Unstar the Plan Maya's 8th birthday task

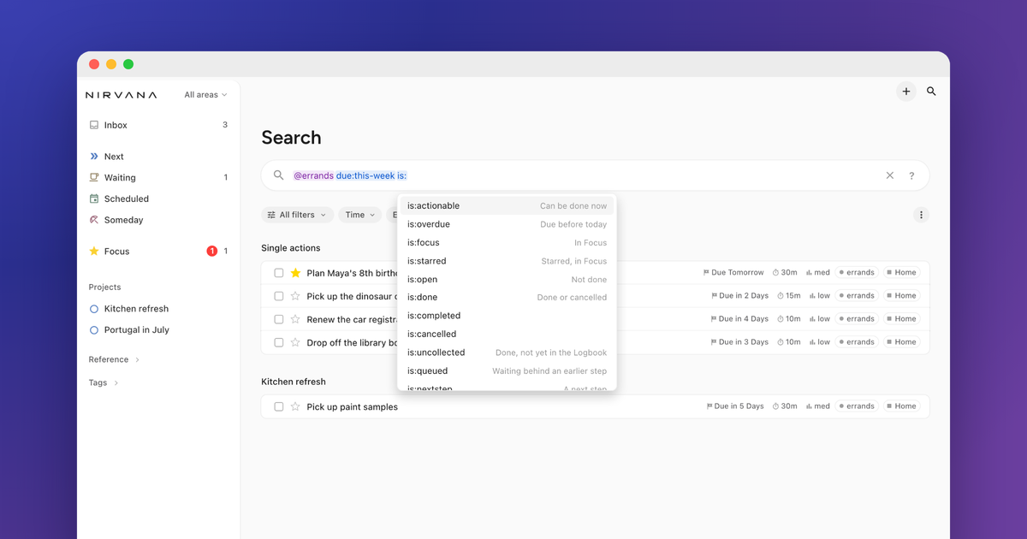point(295,273)
